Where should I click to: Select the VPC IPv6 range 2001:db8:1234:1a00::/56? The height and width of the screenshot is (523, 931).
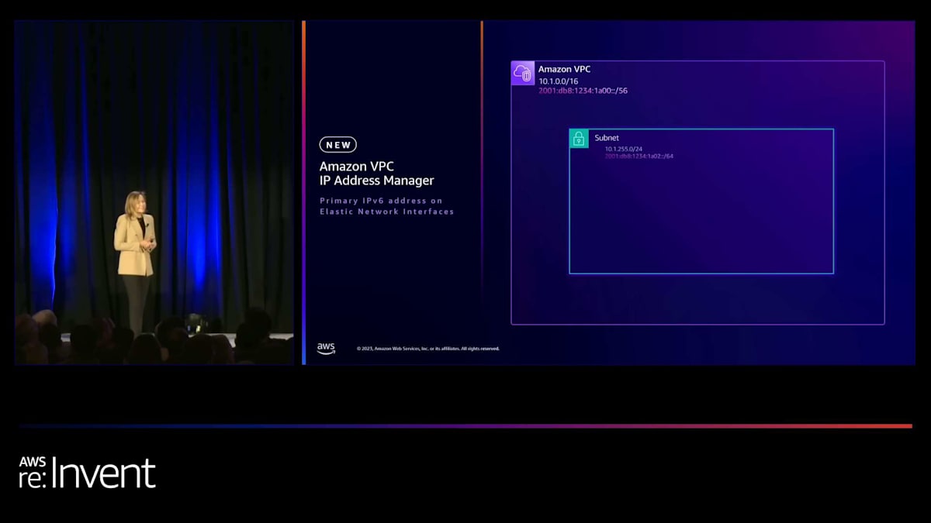tap(583, 91)
